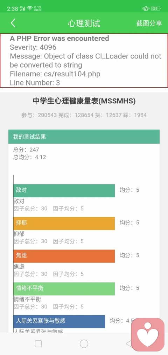The width and height of the screenshot is (168, 355).
Task: Tap the back arrow in header
Action: [x=13, y=23]
